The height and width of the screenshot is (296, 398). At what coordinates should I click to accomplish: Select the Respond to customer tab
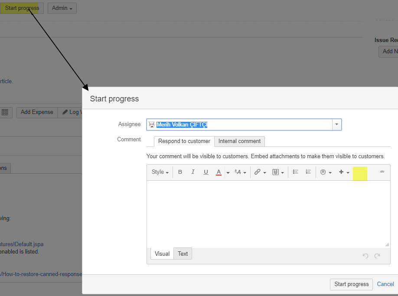point(184,141)
